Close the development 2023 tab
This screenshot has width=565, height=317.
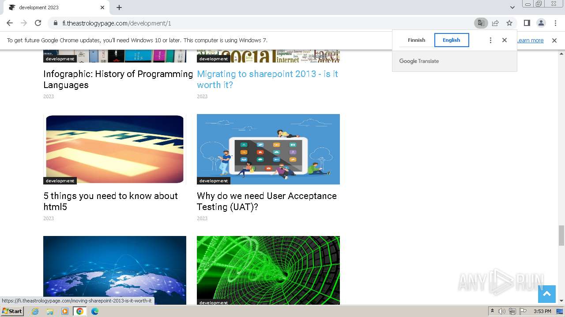tap(102, 7)
